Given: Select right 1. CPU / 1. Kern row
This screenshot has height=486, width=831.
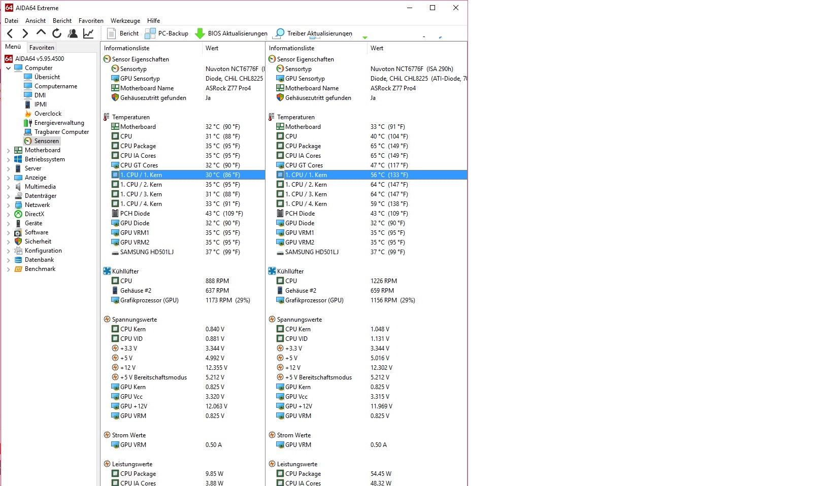Looking at the screenshot, I should [367, 175].
